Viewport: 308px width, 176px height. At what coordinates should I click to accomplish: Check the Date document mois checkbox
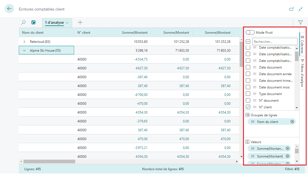248,87
